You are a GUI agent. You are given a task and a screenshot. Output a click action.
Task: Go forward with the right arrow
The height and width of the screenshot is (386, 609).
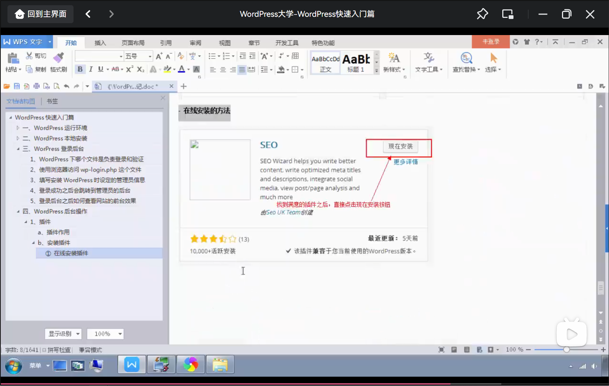tap(111, 14)
